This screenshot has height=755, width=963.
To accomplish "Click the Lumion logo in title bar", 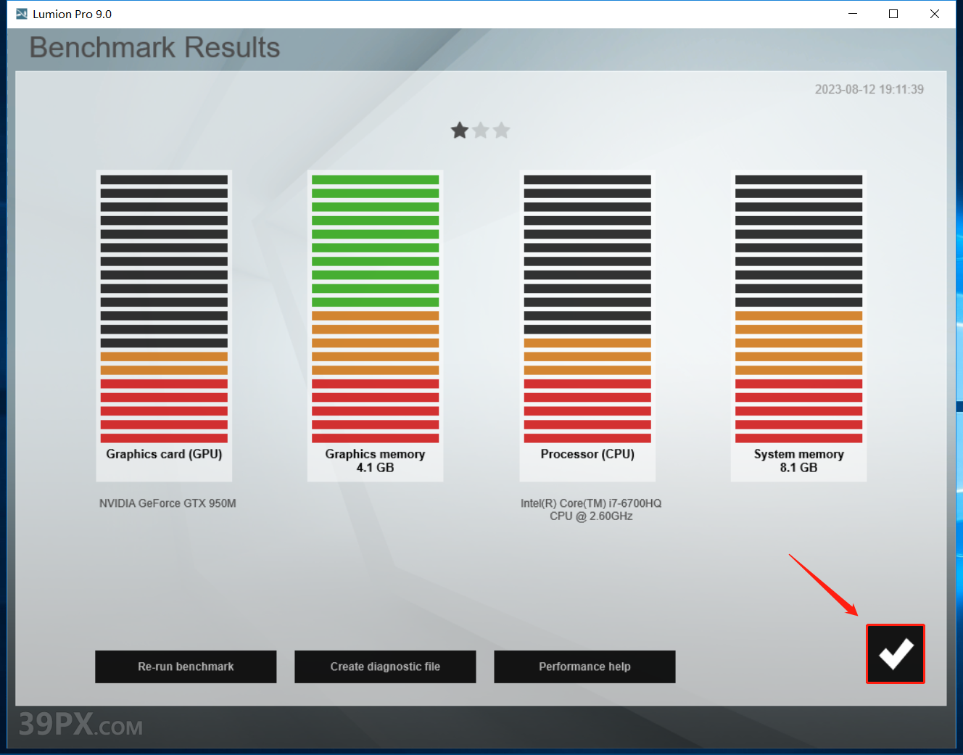I will (21, 14).
